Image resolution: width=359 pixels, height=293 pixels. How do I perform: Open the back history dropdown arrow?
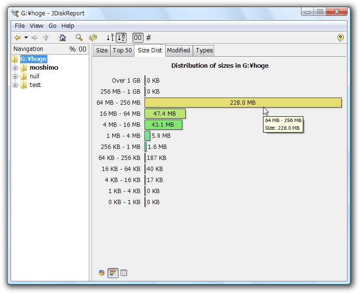pyautogui.click(x=26, y=37)
